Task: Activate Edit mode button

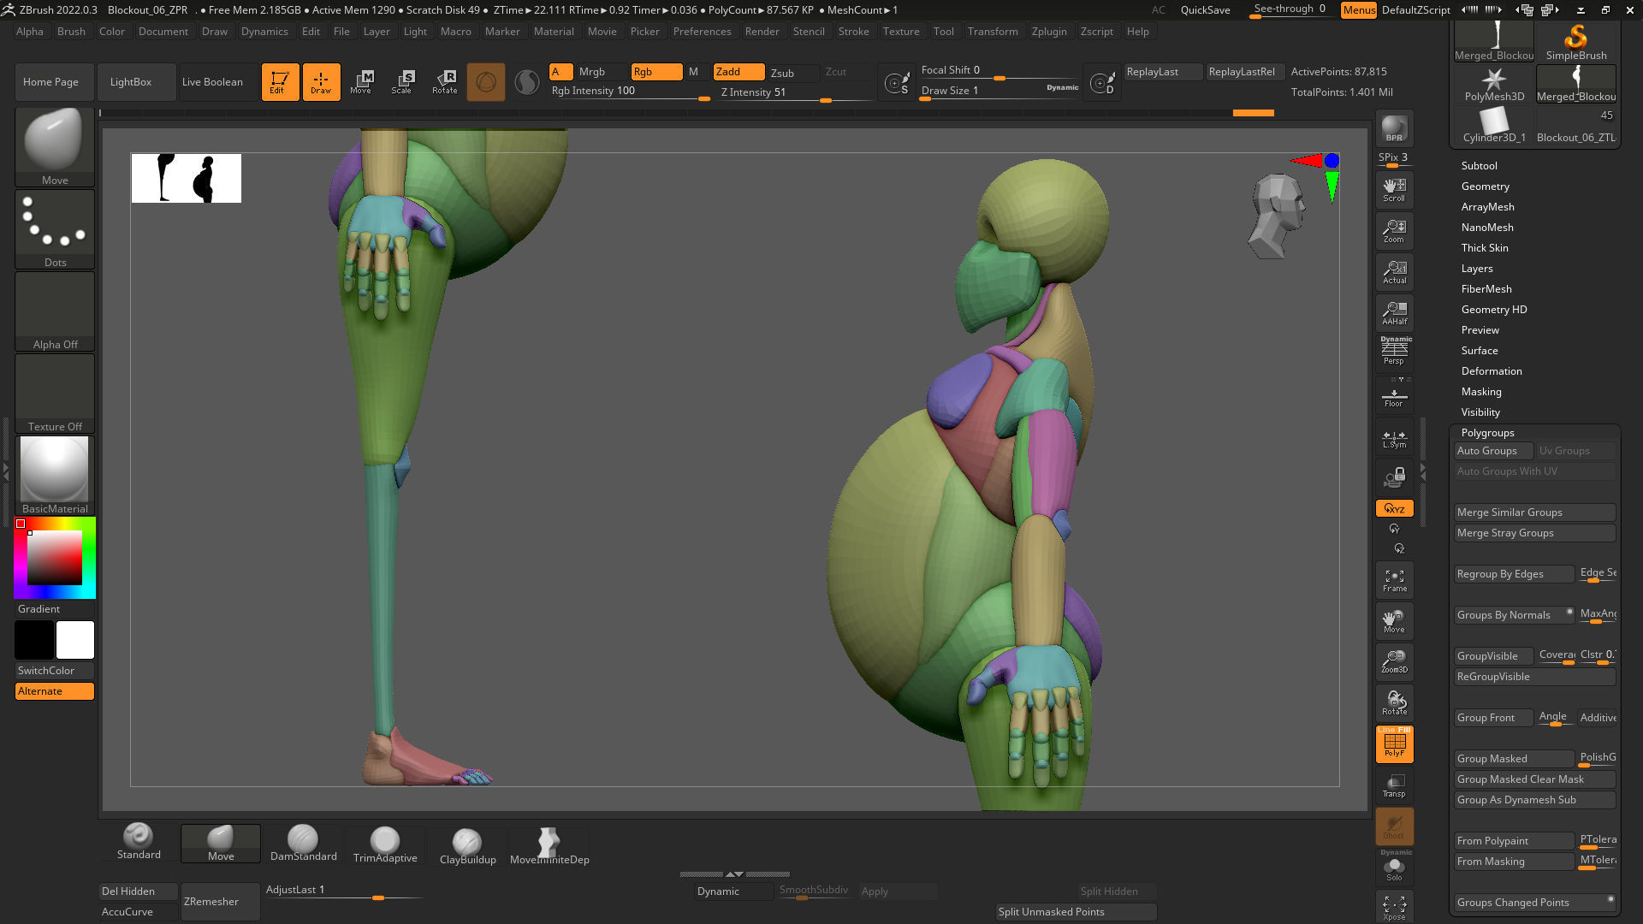Action: point(280,82)
